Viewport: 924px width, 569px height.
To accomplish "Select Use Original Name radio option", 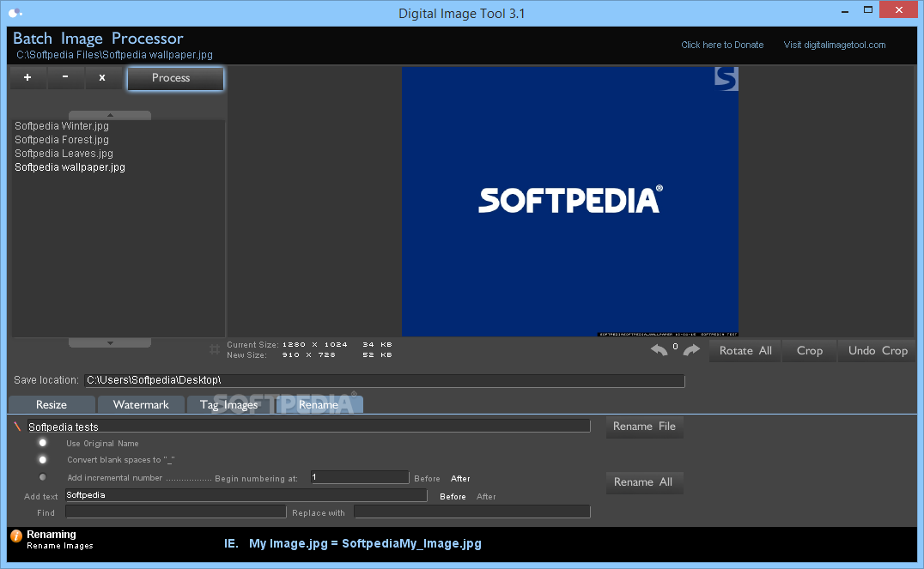I will (42, 443).
